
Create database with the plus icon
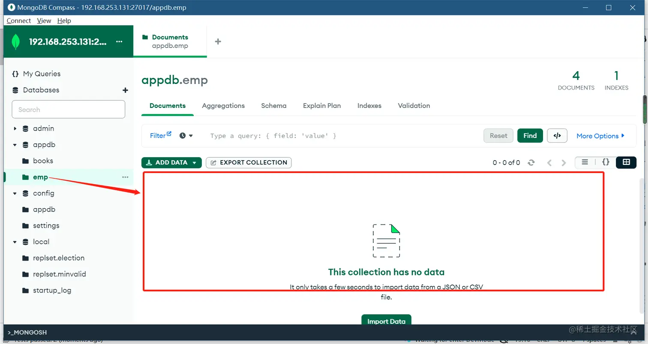(125, 90)
